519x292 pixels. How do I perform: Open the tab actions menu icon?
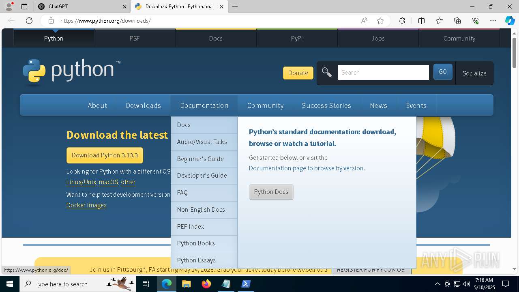[24, 6]
